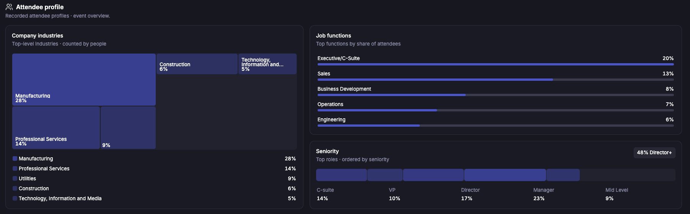690x214 pixels.
Task: Click the Executive/C-Suite label
Action: 338,58
